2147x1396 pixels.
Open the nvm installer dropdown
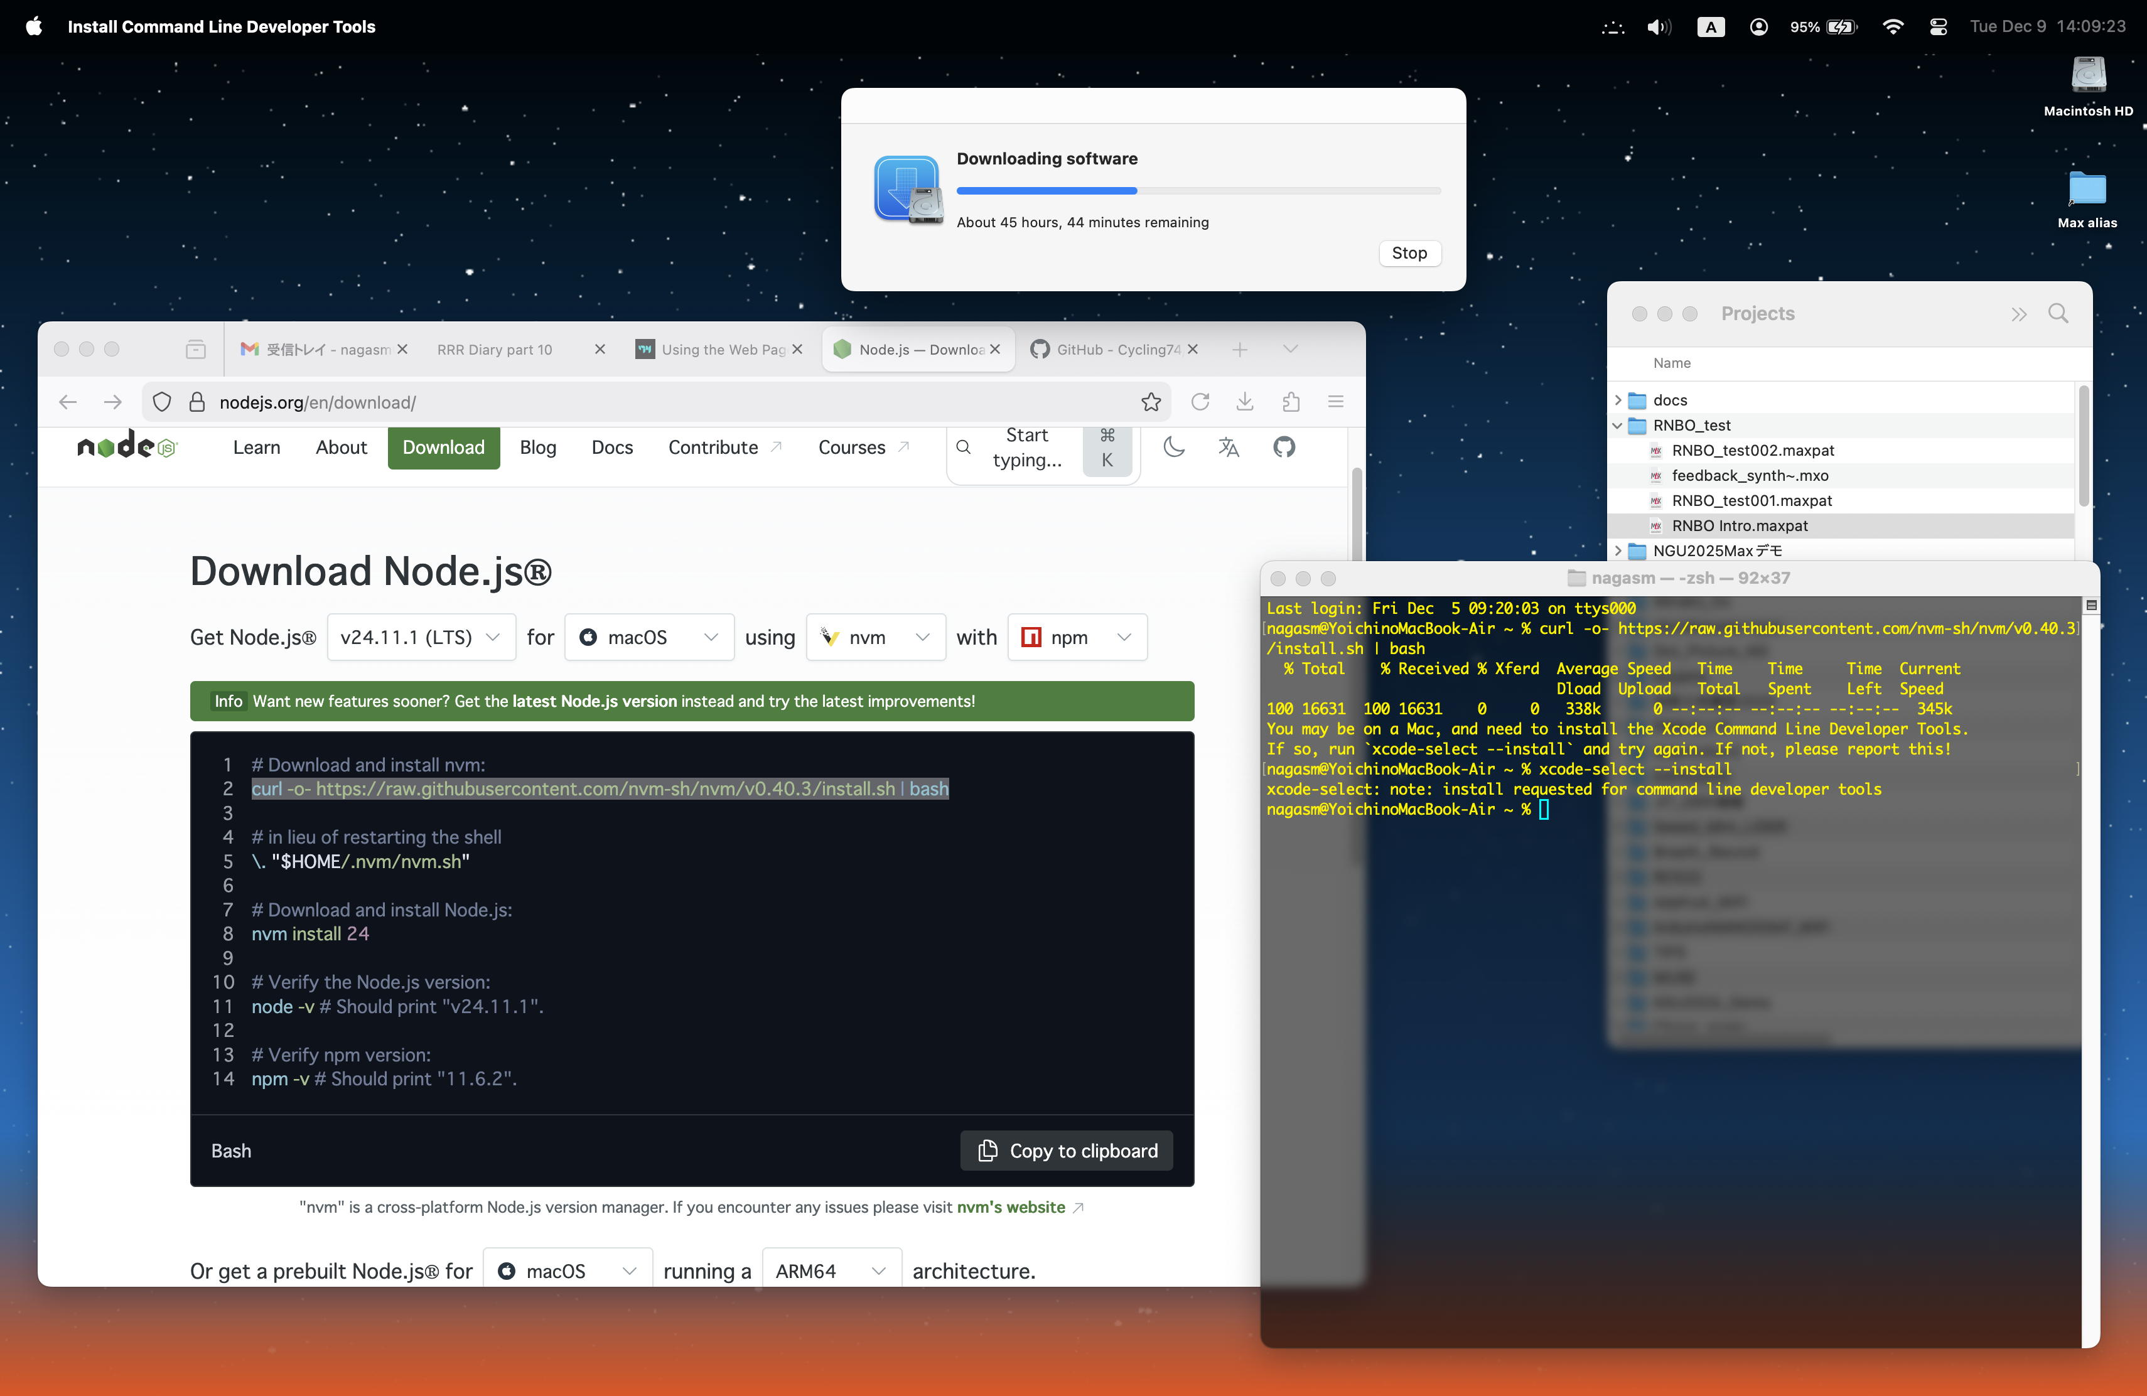pos(875,638)
